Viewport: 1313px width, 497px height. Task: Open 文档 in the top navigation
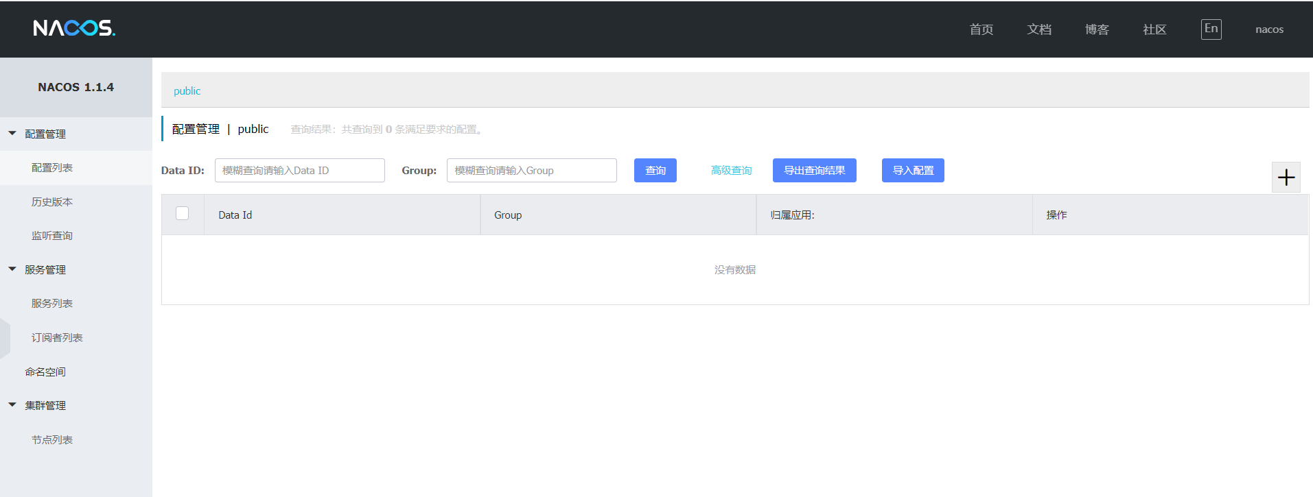(1039, 29)
